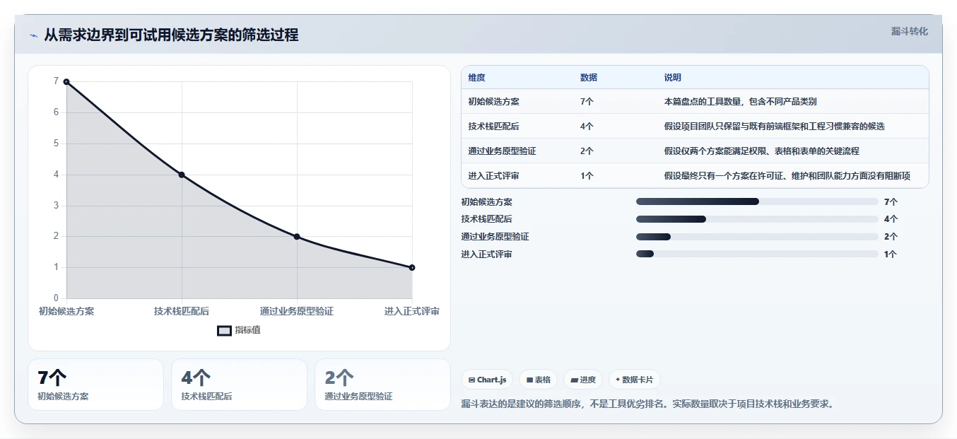Click the 漏斗转化 label in the header

coord(909,31)
